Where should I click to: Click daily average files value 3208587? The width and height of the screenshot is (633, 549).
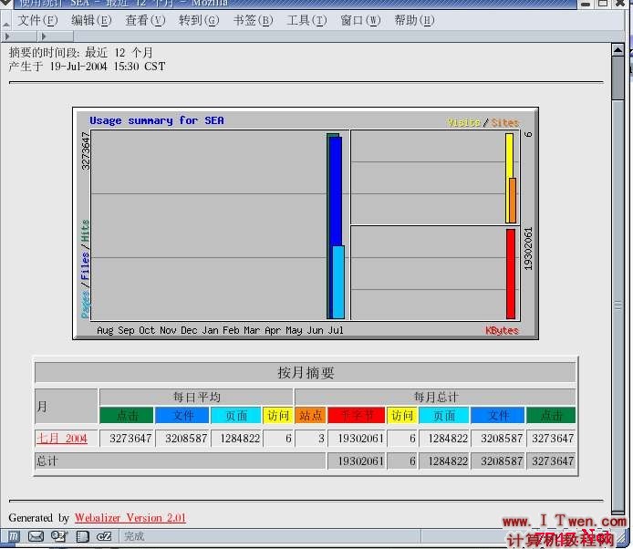[x=182, y=439]
